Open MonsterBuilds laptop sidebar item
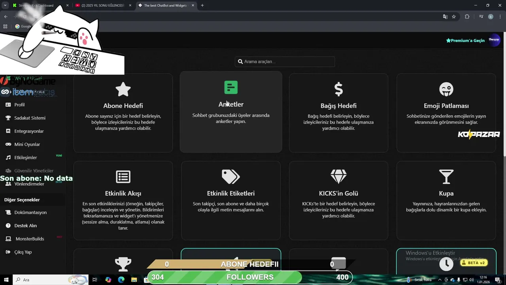Viewport: 506px width, 285px height. (25, 239)
